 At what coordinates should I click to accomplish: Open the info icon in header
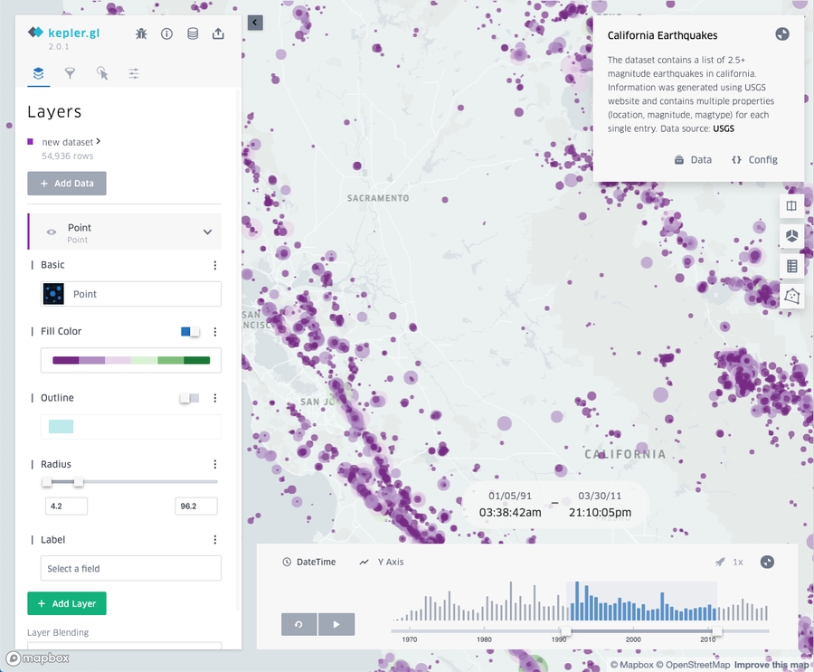point(166,33)
